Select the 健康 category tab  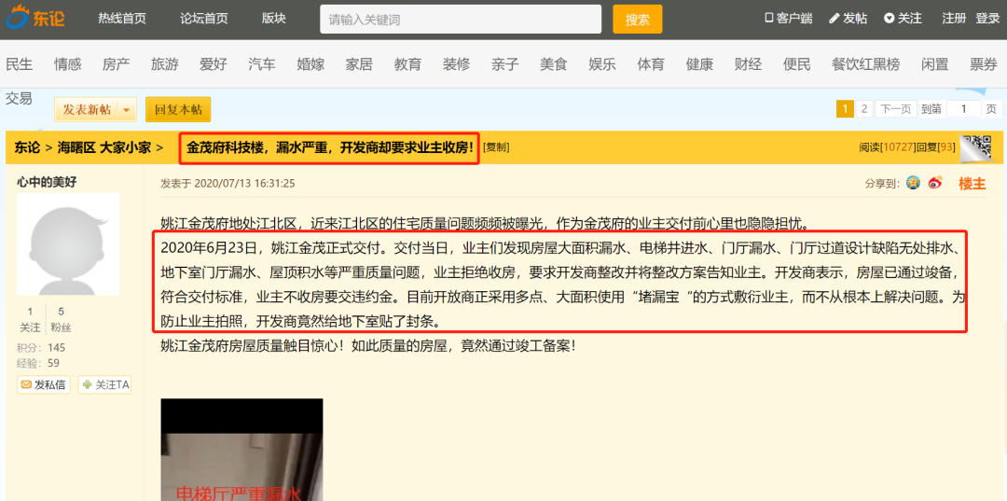[x=699, y=64]
